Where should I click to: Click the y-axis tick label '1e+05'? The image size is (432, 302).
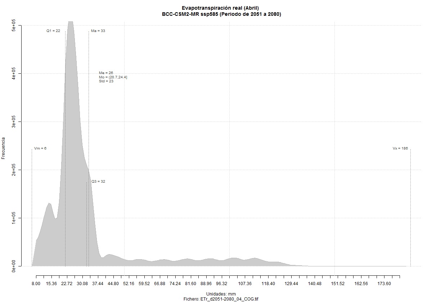[x=14, y=218]
